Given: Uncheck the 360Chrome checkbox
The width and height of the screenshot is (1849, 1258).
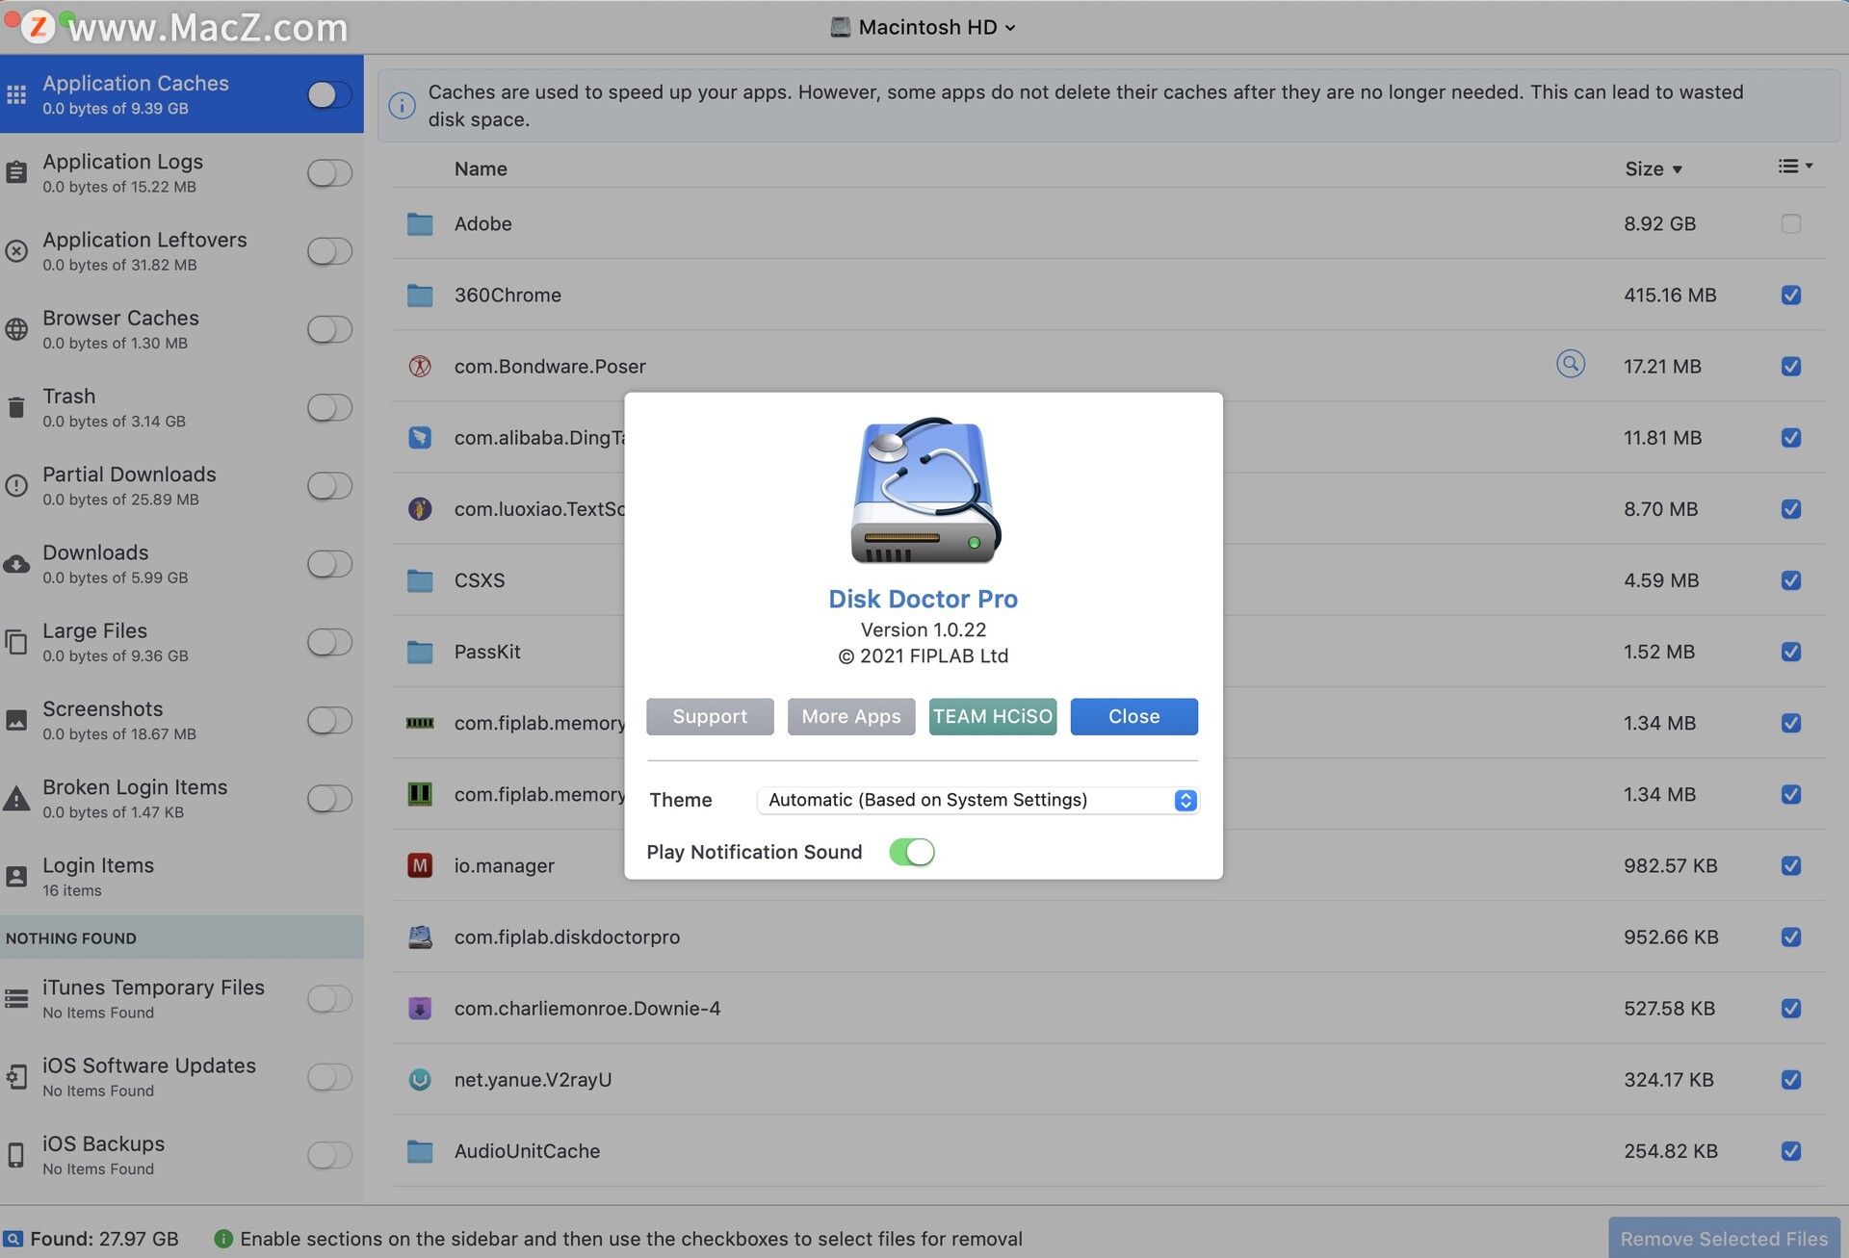Looking at the screenshot, I should point(1790,295).
